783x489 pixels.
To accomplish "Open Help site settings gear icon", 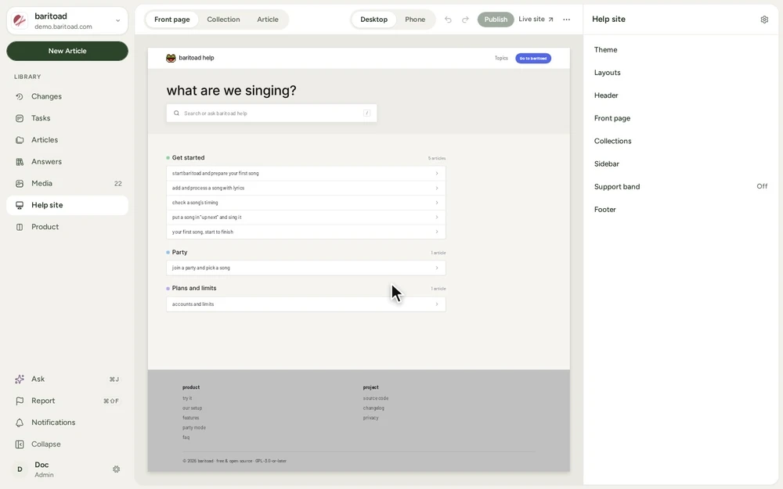I will pos(764,20).
